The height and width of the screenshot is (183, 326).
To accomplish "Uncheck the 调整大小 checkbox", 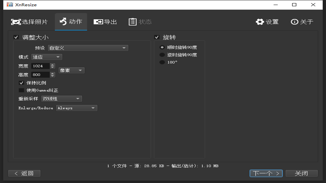I will (x=16, y=37).
